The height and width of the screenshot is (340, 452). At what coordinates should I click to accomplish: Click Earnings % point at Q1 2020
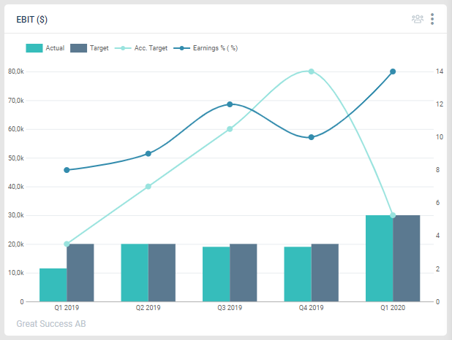tap(393, 72)
